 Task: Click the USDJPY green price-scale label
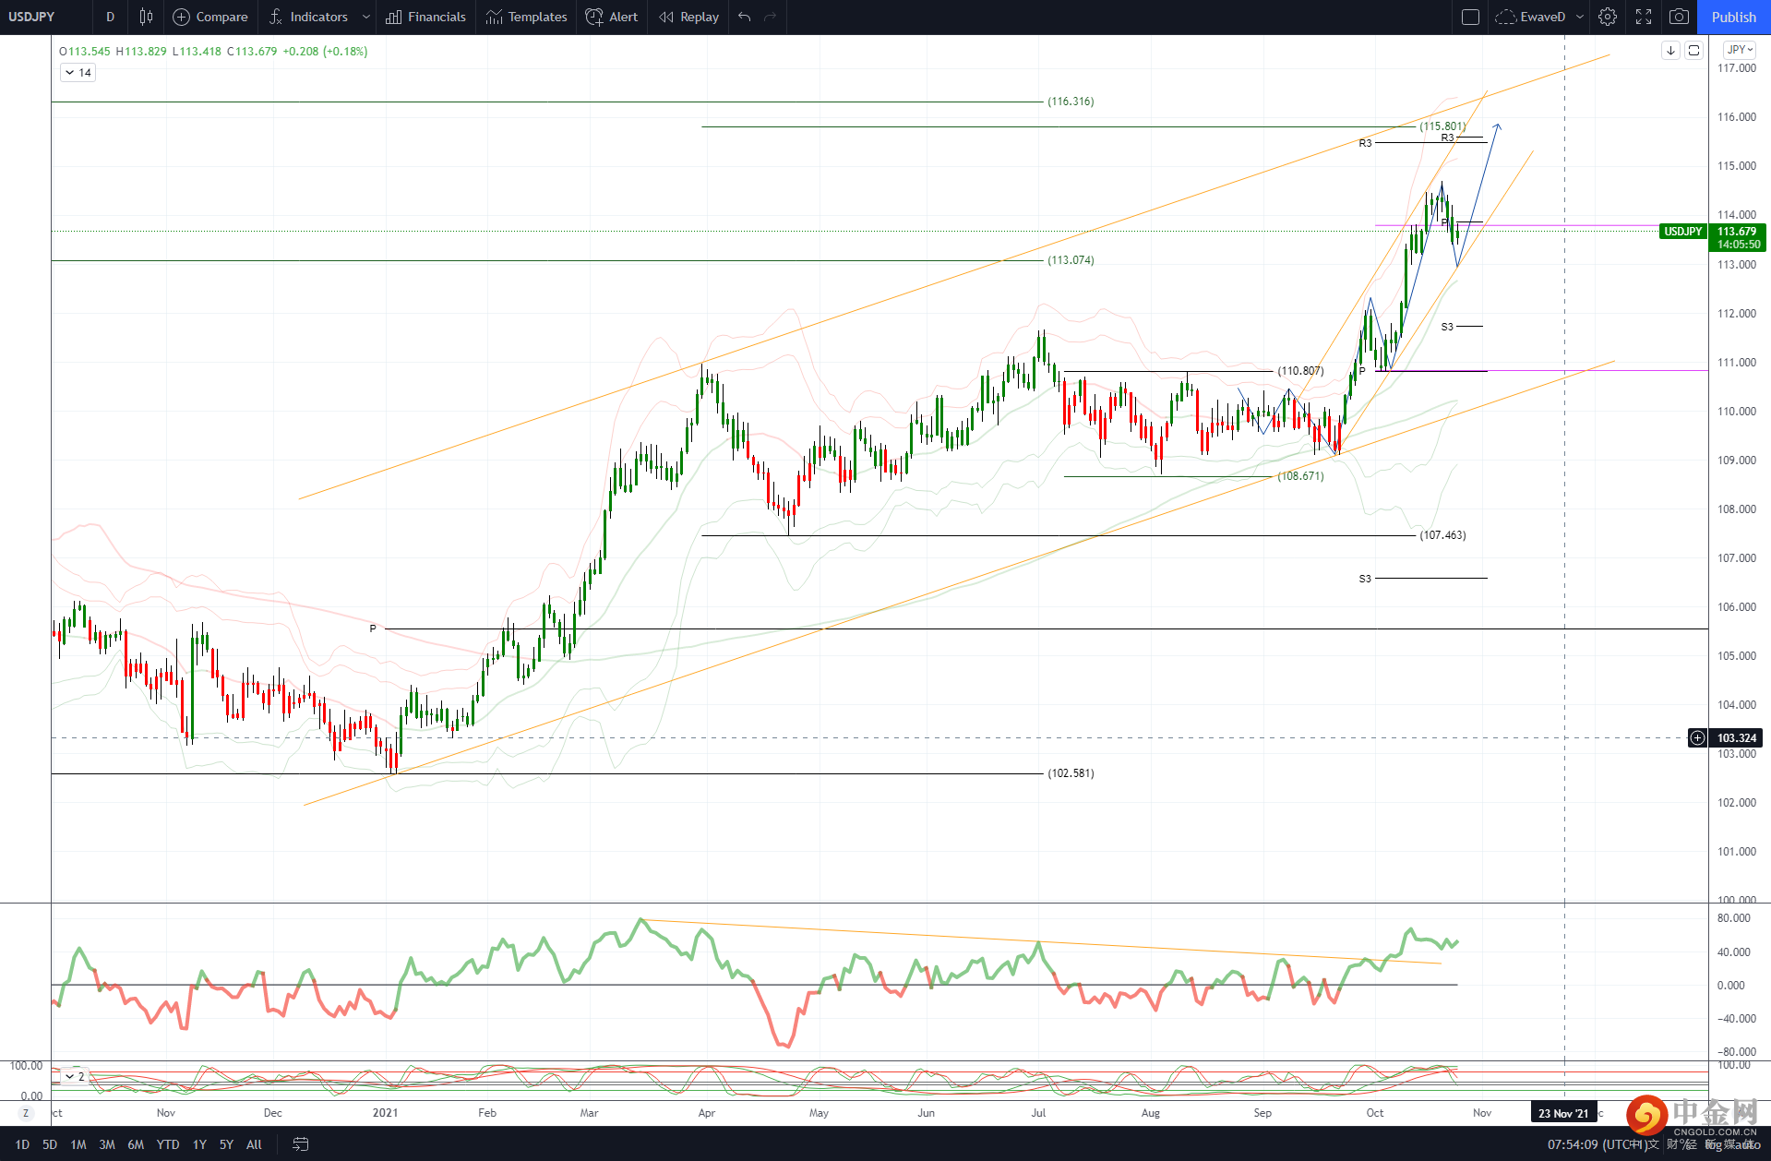coord(1683,232)
